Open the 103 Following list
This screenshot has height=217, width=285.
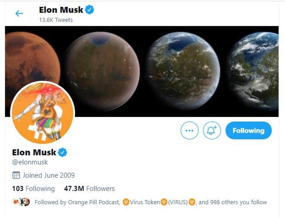(33, 188)
